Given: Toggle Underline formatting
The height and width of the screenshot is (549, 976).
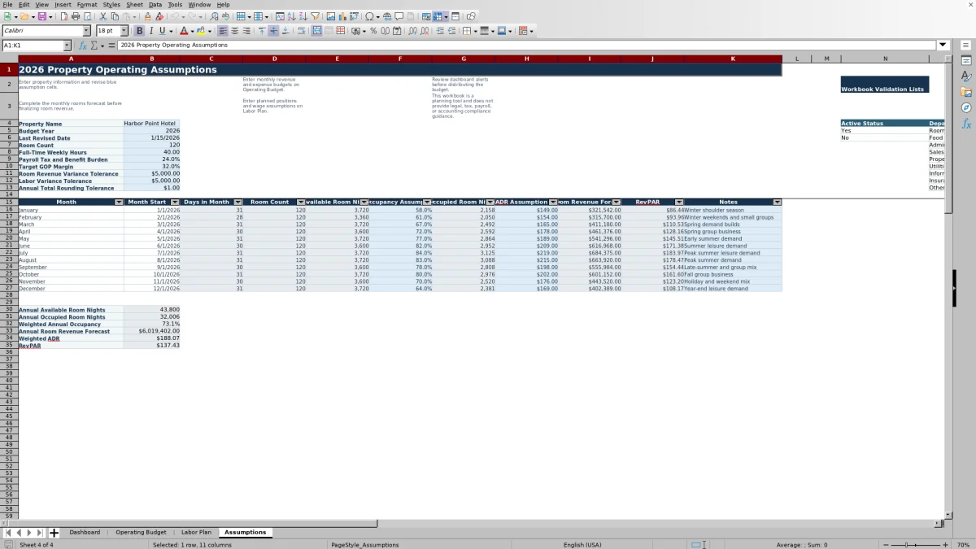Looking at the screenshot, I should point(163,31).
